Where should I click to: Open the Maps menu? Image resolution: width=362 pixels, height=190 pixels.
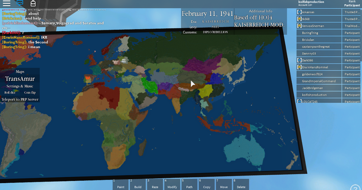pyautogui.click(x=20, y=72)
